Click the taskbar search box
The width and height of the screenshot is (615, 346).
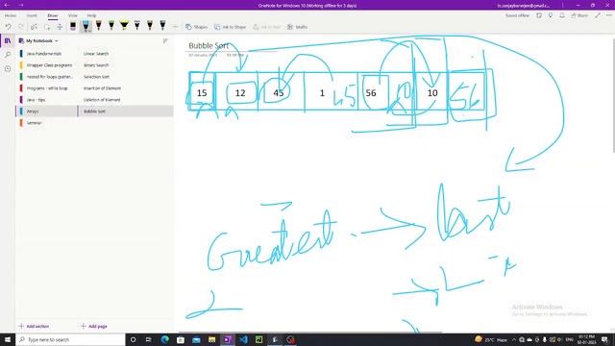70,339
